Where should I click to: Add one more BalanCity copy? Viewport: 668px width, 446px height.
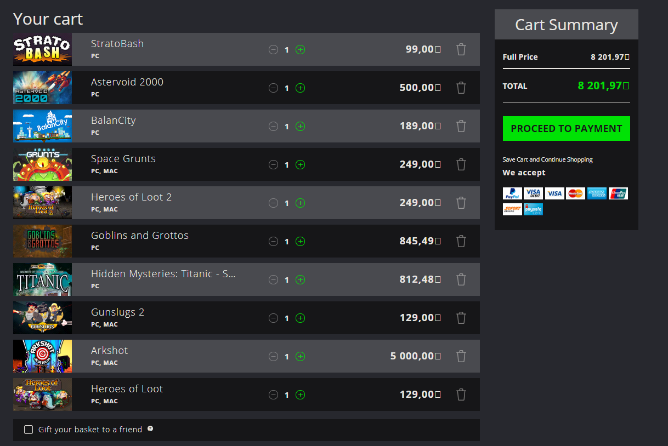[x=300, y=127]
